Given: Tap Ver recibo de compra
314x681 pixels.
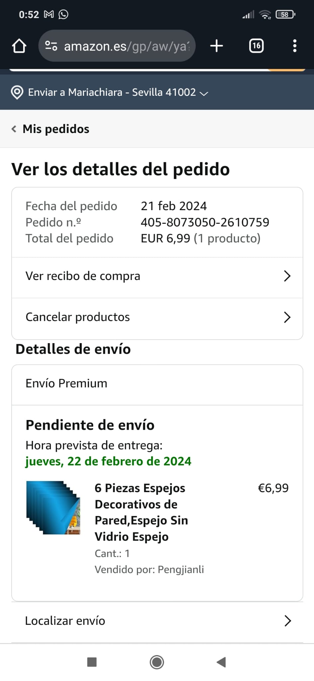Looking at the screenshot, I should pos(83,276).
